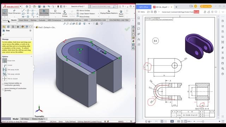
Task: Switch to the MBD Dimensions tab
Action: [54, 20]
